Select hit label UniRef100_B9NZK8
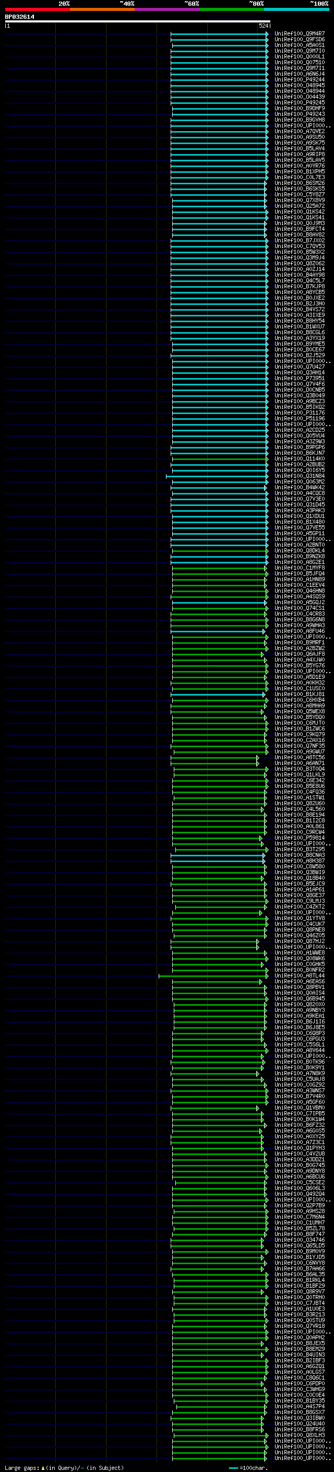This screenshot has width=334, height=1472. coord(300,557)
